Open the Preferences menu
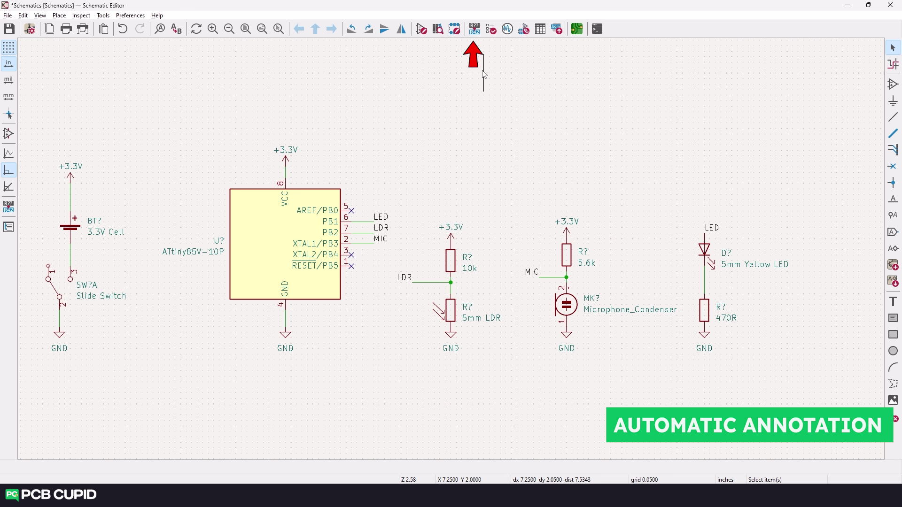 point(130,15)
